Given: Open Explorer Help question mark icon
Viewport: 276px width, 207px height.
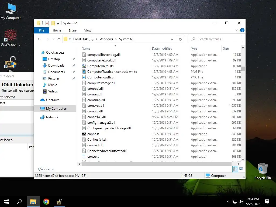Looking at the screenshot, I should [x=242, y=30].
